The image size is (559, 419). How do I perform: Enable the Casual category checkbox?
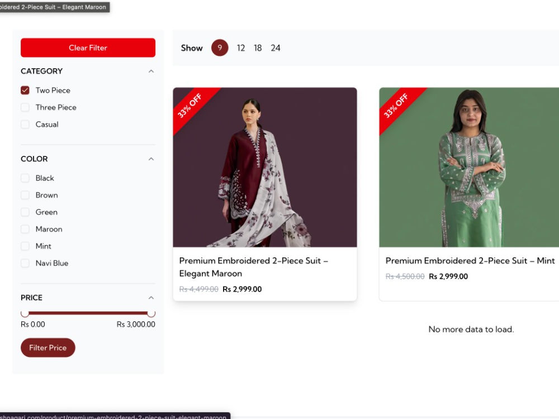[25, 125]
